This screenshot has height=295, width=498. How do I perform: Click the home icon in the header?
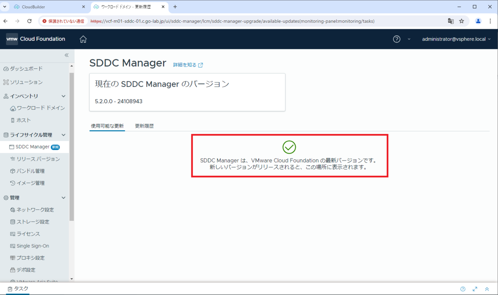pos(83,39)
